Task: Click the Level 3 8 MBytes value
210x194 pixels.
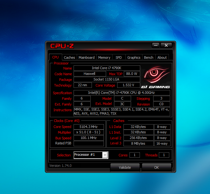Action: (138, 143)
